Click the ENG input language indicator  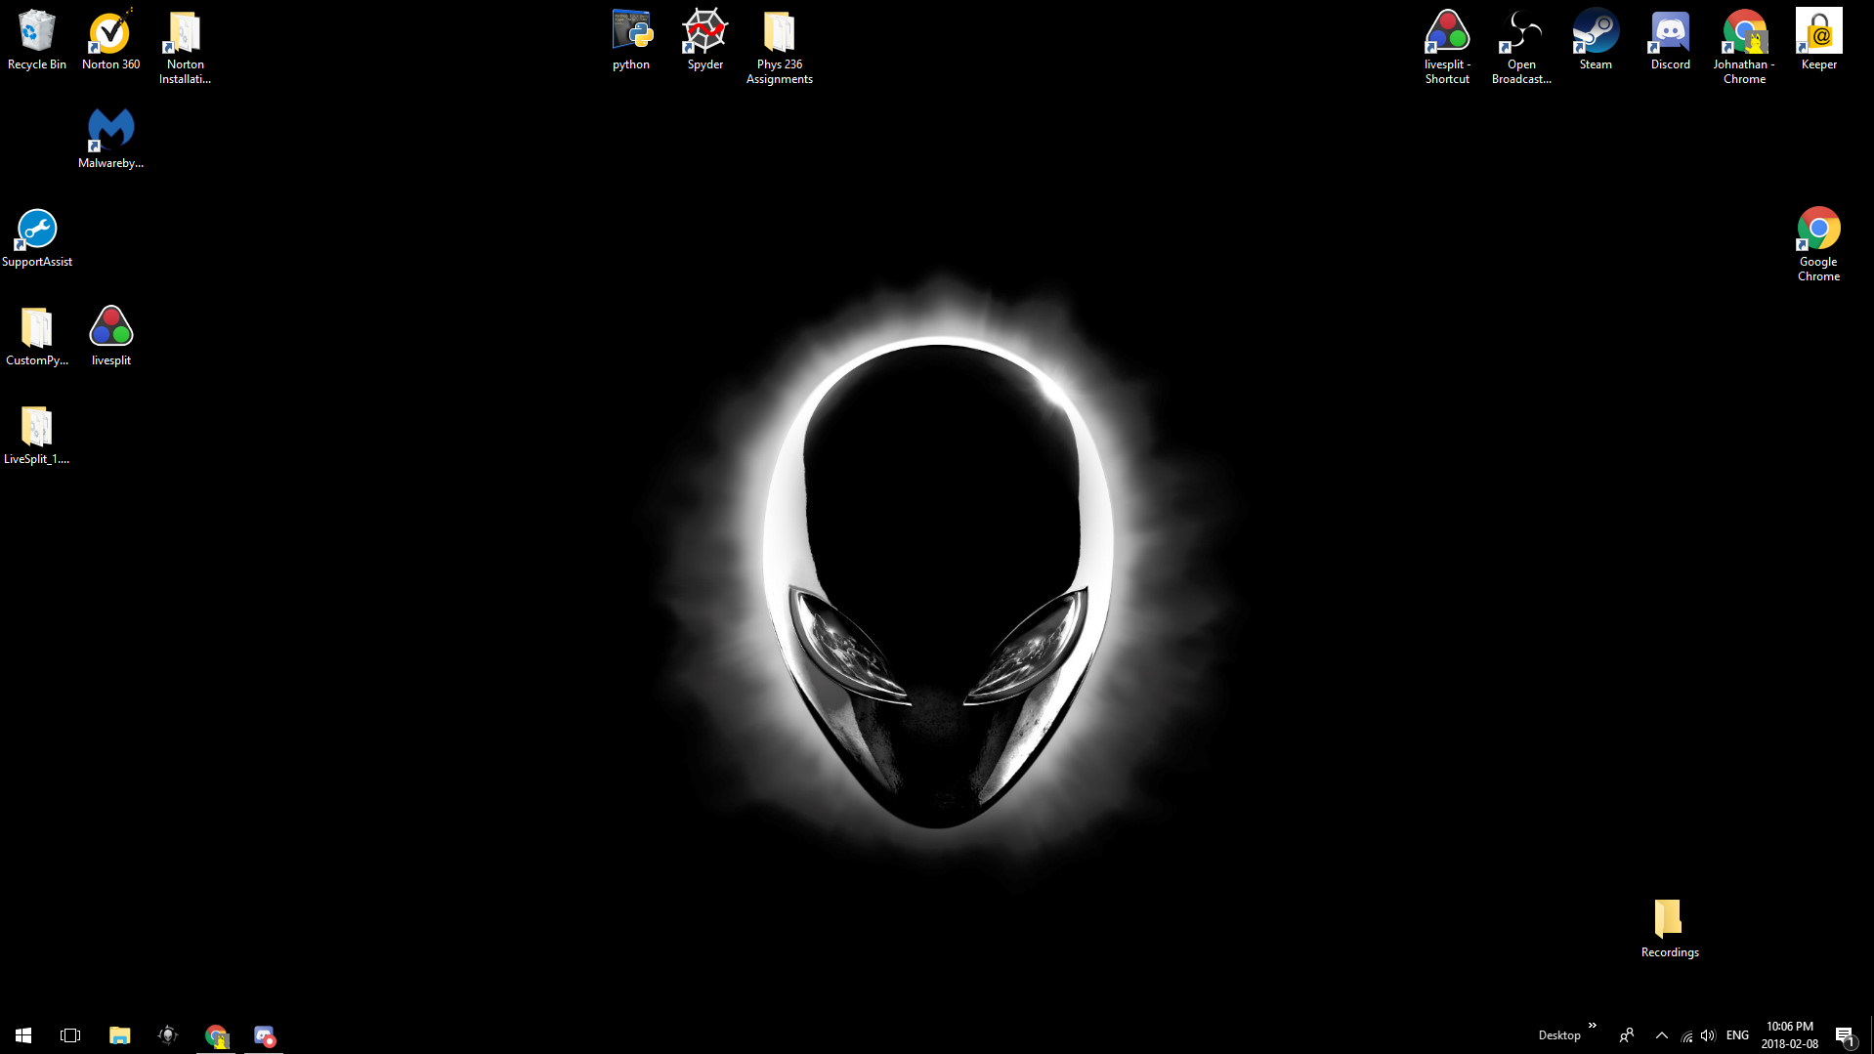click(x=1737, y=1035)
